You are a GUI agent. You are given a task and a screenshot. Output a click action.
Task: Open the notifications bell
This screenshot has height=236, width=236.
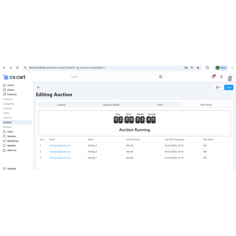coord(221,77)
